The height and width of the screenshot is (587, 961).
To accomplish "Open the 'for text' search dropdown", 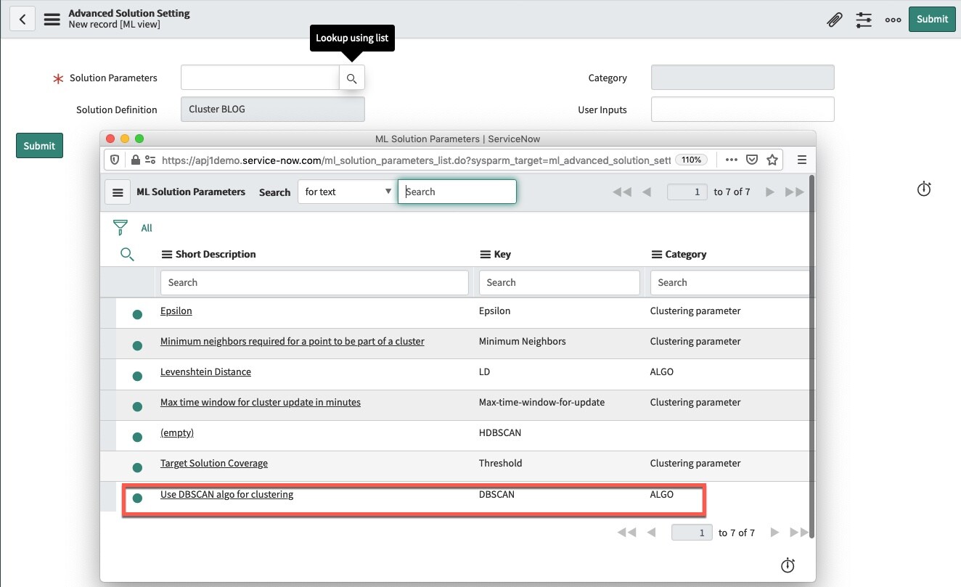I will click(346, 192).
